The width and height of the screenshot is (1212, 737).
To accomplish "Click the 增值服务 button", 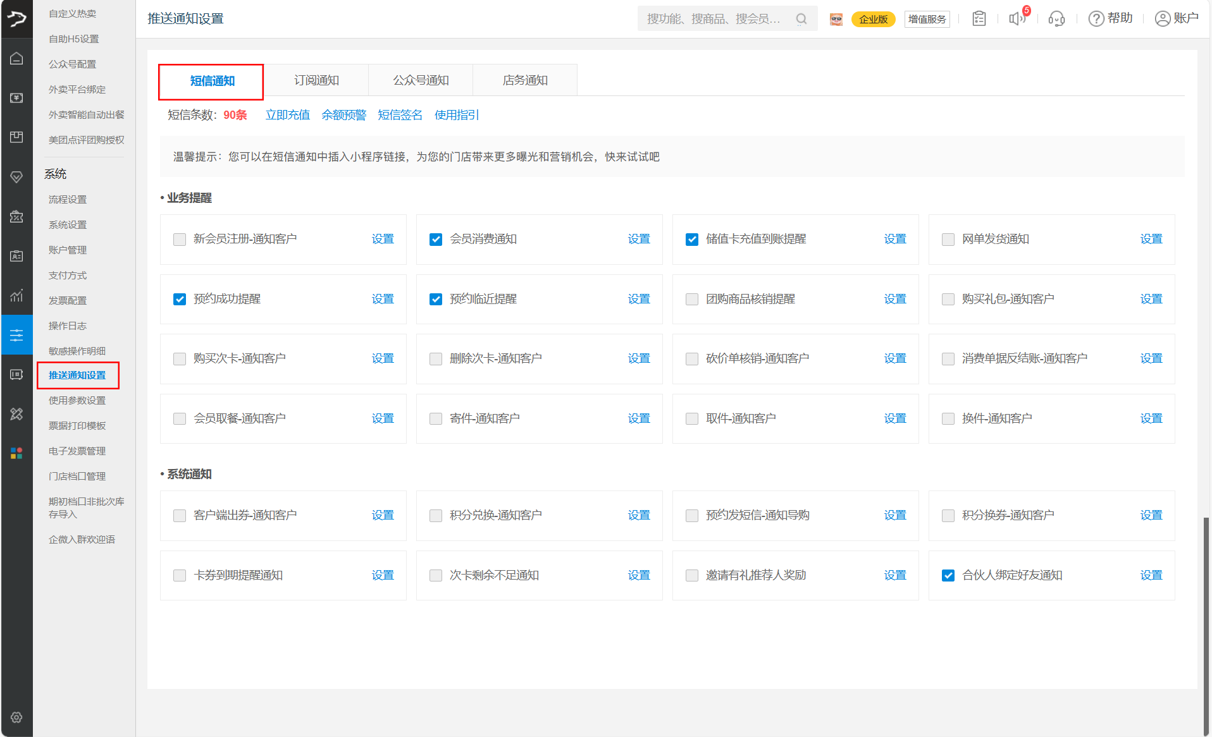I will (x=927, y=19).
